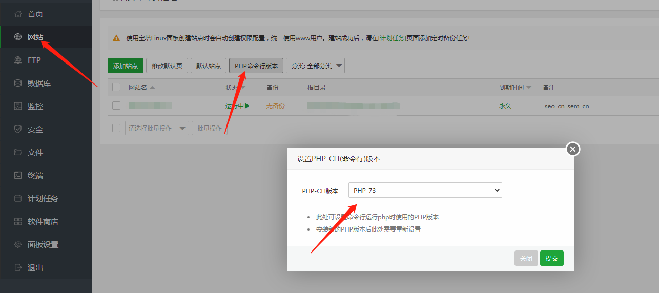This screenshot has height=293, width=659.
Task: Click the monitoring icon in sidebar
Action: 18,106
